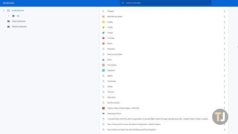The image size is (238, 134).
Task: Select the Podcasts bookmark
Action: [x=111, y=49]
